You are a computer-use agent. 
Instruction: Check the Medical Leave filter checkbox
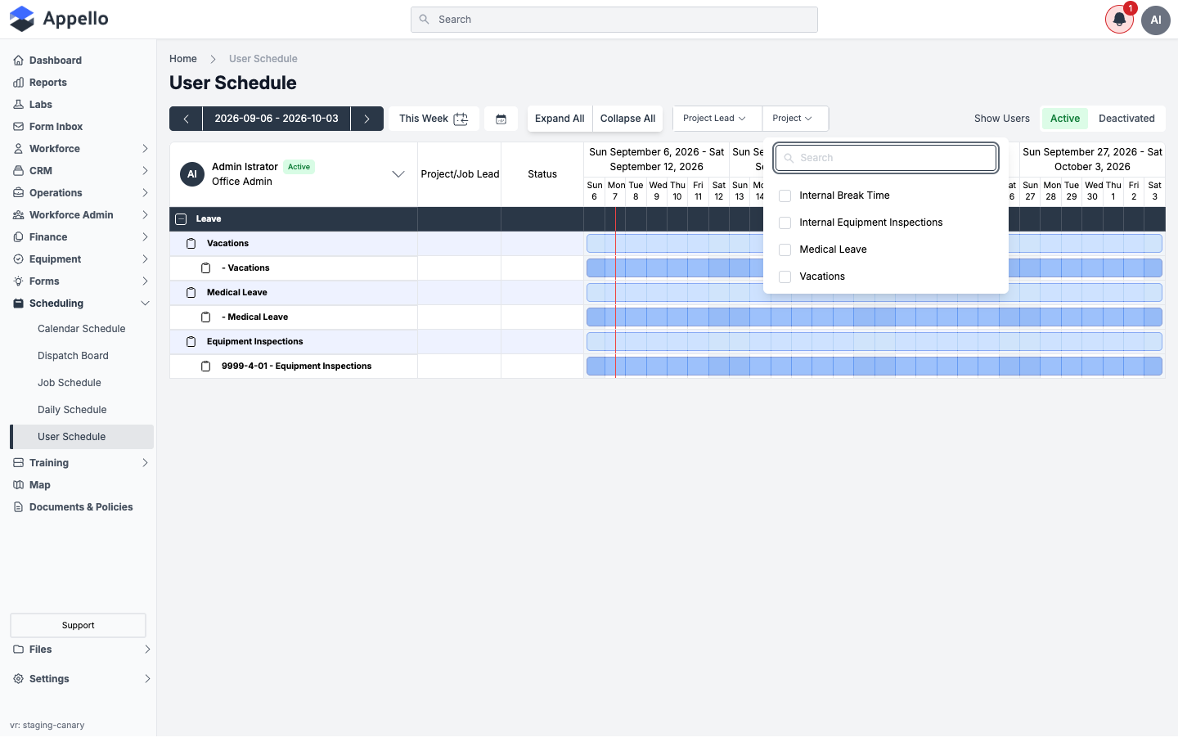point(785,250)
